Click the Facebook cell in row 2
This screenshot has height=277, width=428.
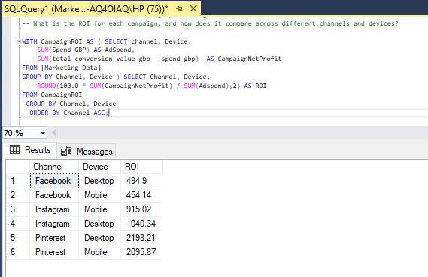point(54,195)
